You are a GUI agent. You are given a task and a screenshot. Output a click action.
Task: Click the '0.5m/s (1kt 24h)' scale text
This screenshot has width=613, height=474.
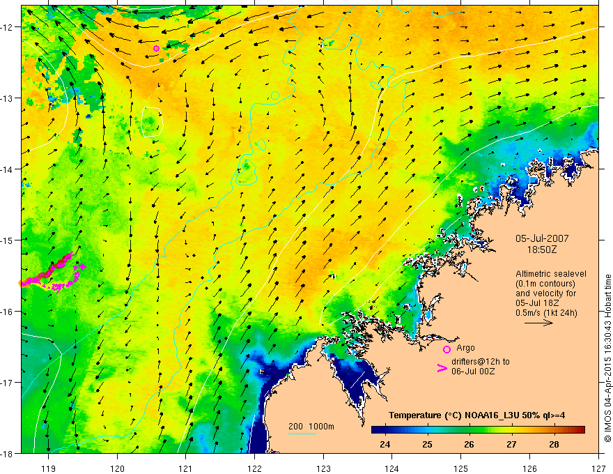(x=547, y=313)
